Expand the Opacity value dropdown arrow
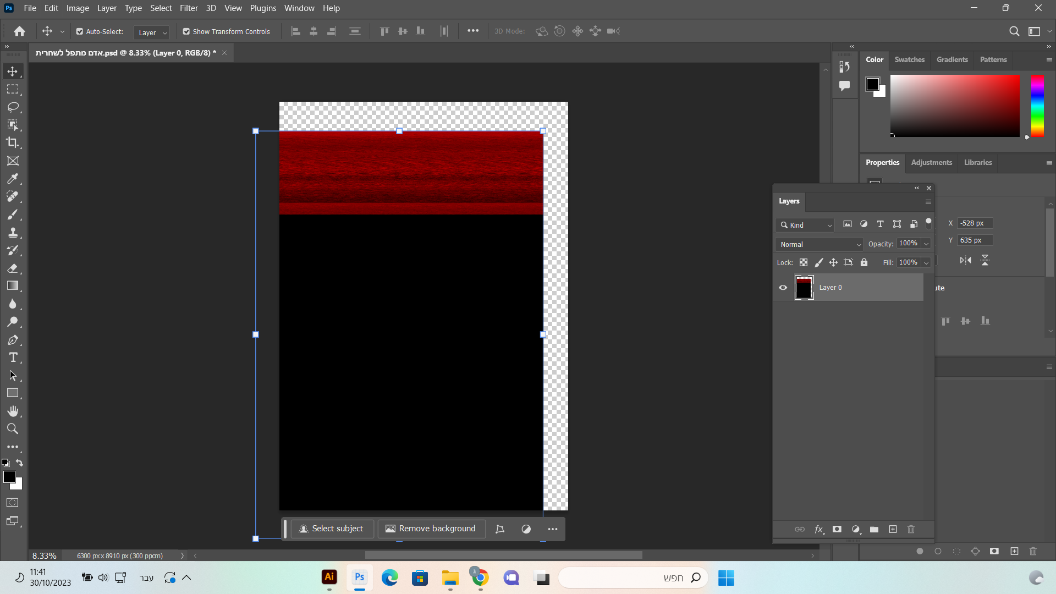 (x=926, y=244)
